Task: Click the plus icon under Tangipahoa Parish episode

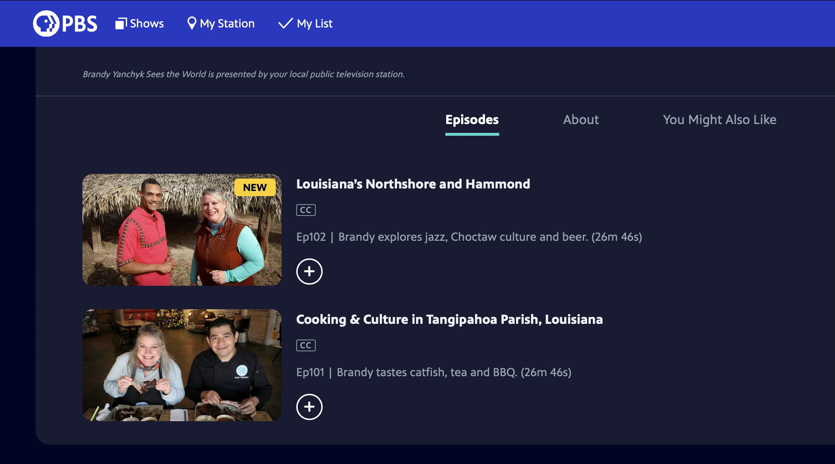Action: coord(309,406)
